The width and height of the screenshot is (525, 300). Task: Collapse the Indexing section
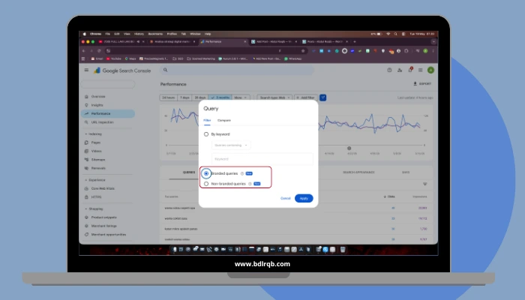pyautogui.click(x=86, y=134)
